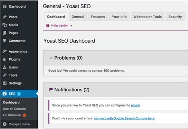The height and width of the screenshot is (129, 188).
Task: Click the Pages stacked-sheets icon
Action: (x=5, y=33)
